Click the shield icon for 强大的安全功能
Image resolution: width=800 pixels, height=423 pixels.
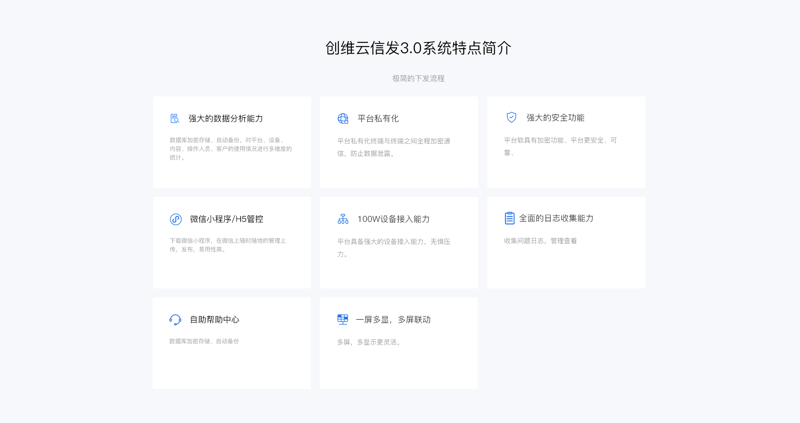tap(511, 118)
